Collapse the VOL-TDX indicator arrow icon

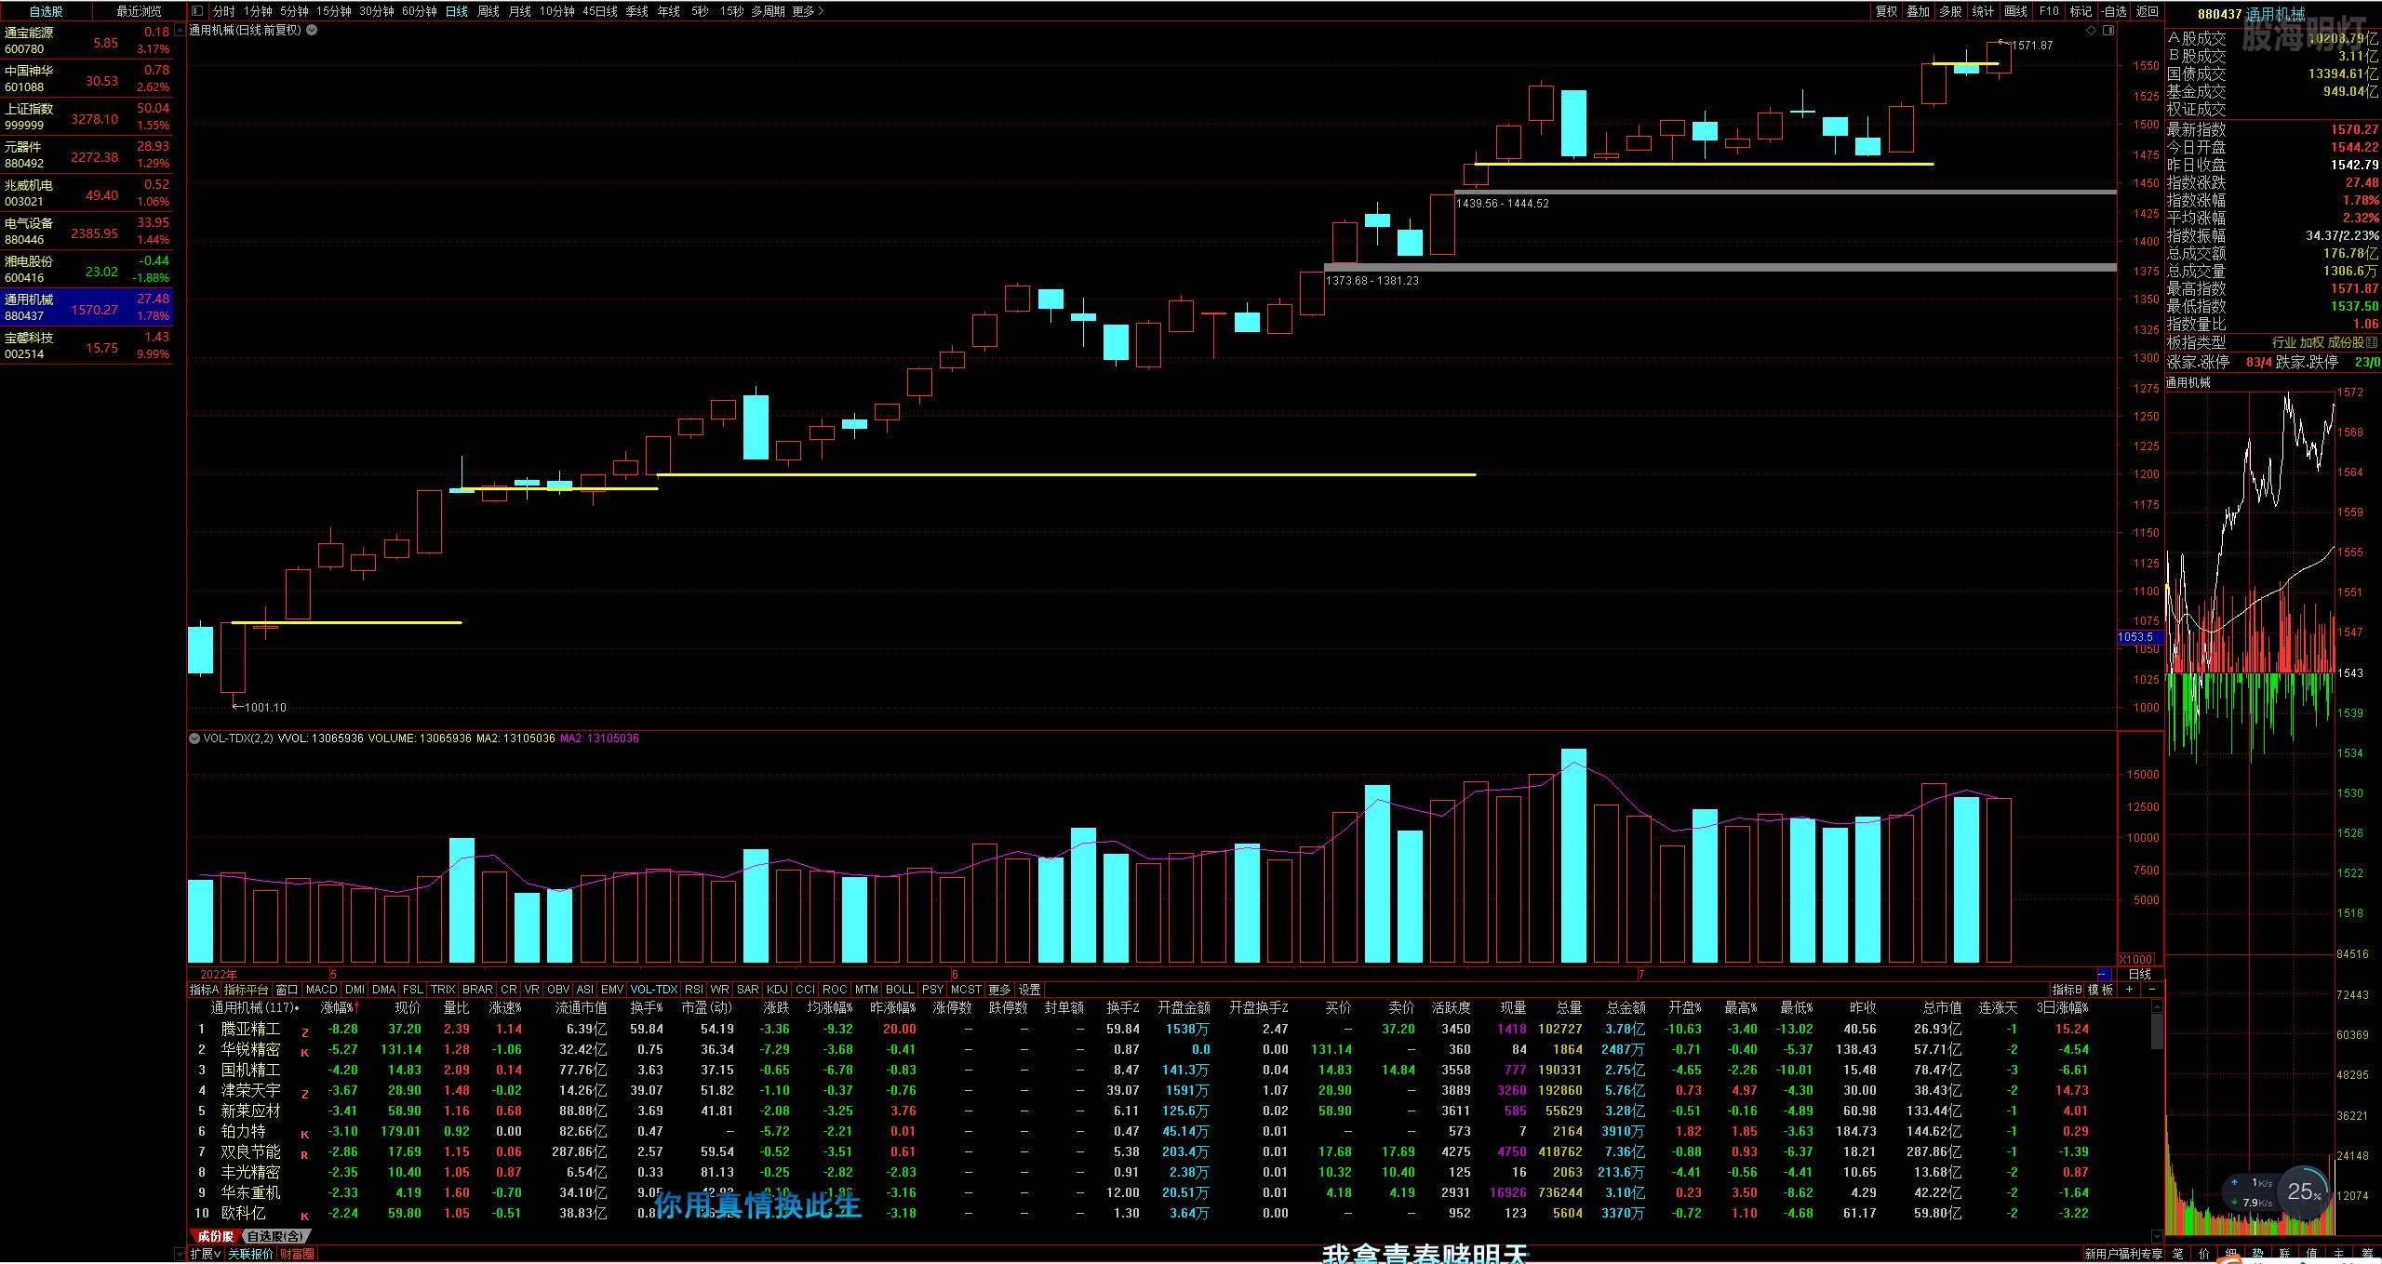[x=194, y=738]
